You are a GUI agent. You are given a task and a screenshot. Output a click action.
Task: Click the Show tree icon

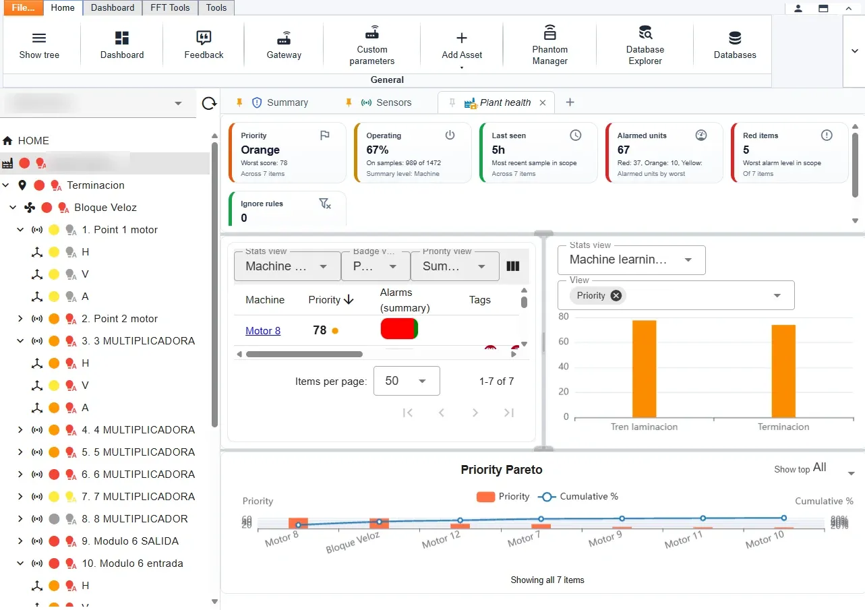(39, 38)
